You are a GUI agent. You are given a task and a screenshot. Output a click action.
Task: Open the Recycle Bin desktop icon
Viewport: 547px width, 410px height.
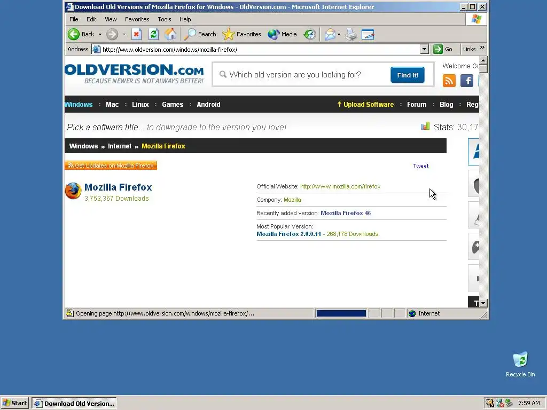coord(520,364)
